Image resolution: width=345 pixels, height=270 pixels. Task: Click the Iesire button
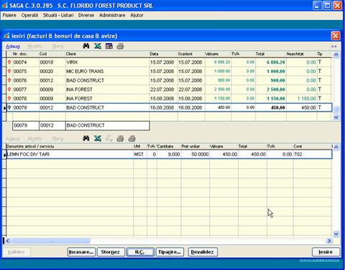(x=326, y=252)
